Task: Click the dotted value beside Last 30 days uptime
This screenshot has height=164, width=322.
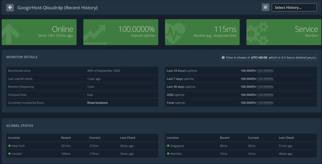Action: click(265, 87)
